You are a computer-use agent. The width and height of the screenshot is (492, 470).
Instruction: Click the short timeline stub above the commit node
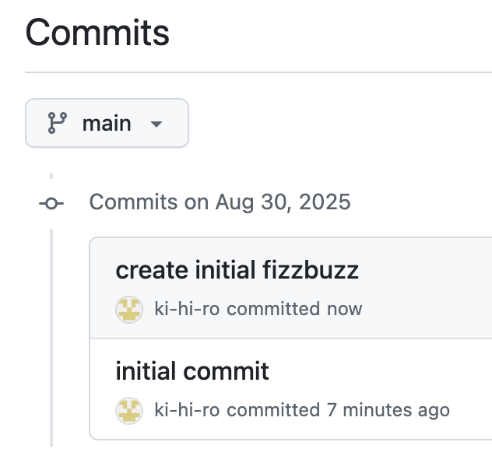(x=51, y=176)
